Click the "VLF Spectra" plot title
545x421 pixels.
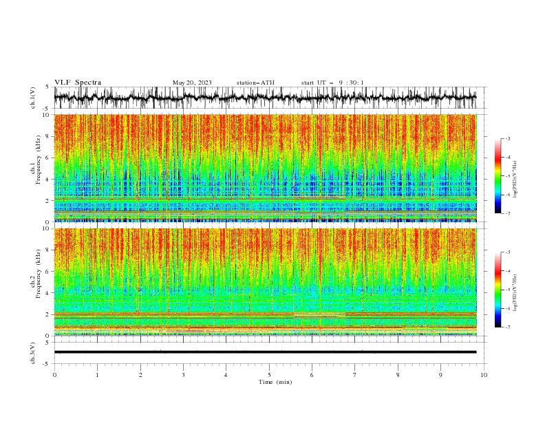click(78, 83)
